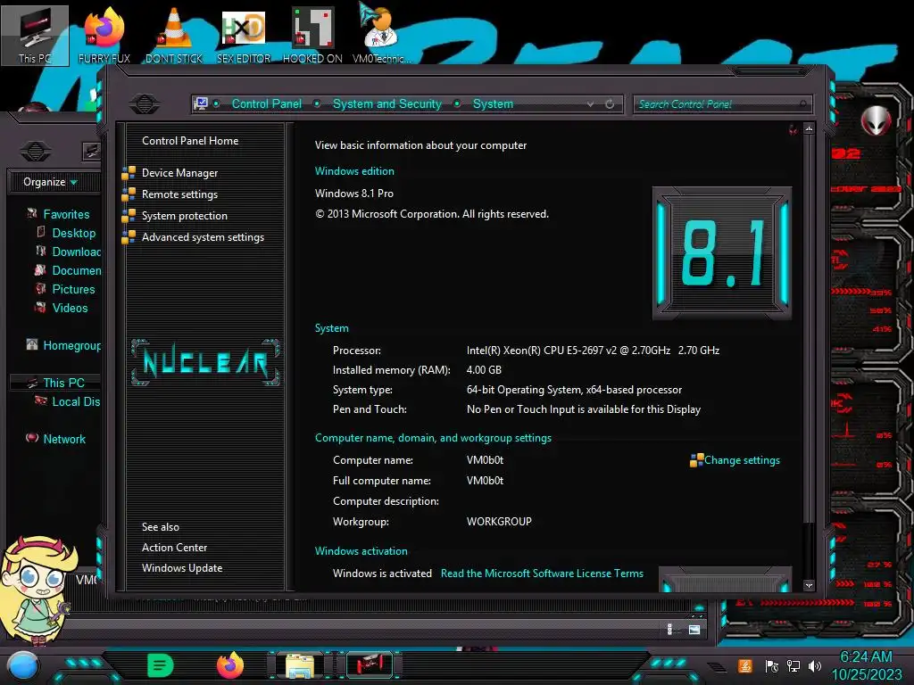Open the HOOKED ON desktop shortcut

point(312,35)
